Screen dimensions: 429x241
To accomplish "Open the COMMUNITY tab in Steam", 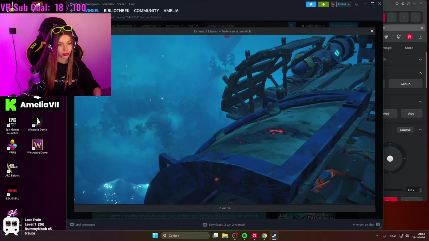I will click(x=146, y=11).
